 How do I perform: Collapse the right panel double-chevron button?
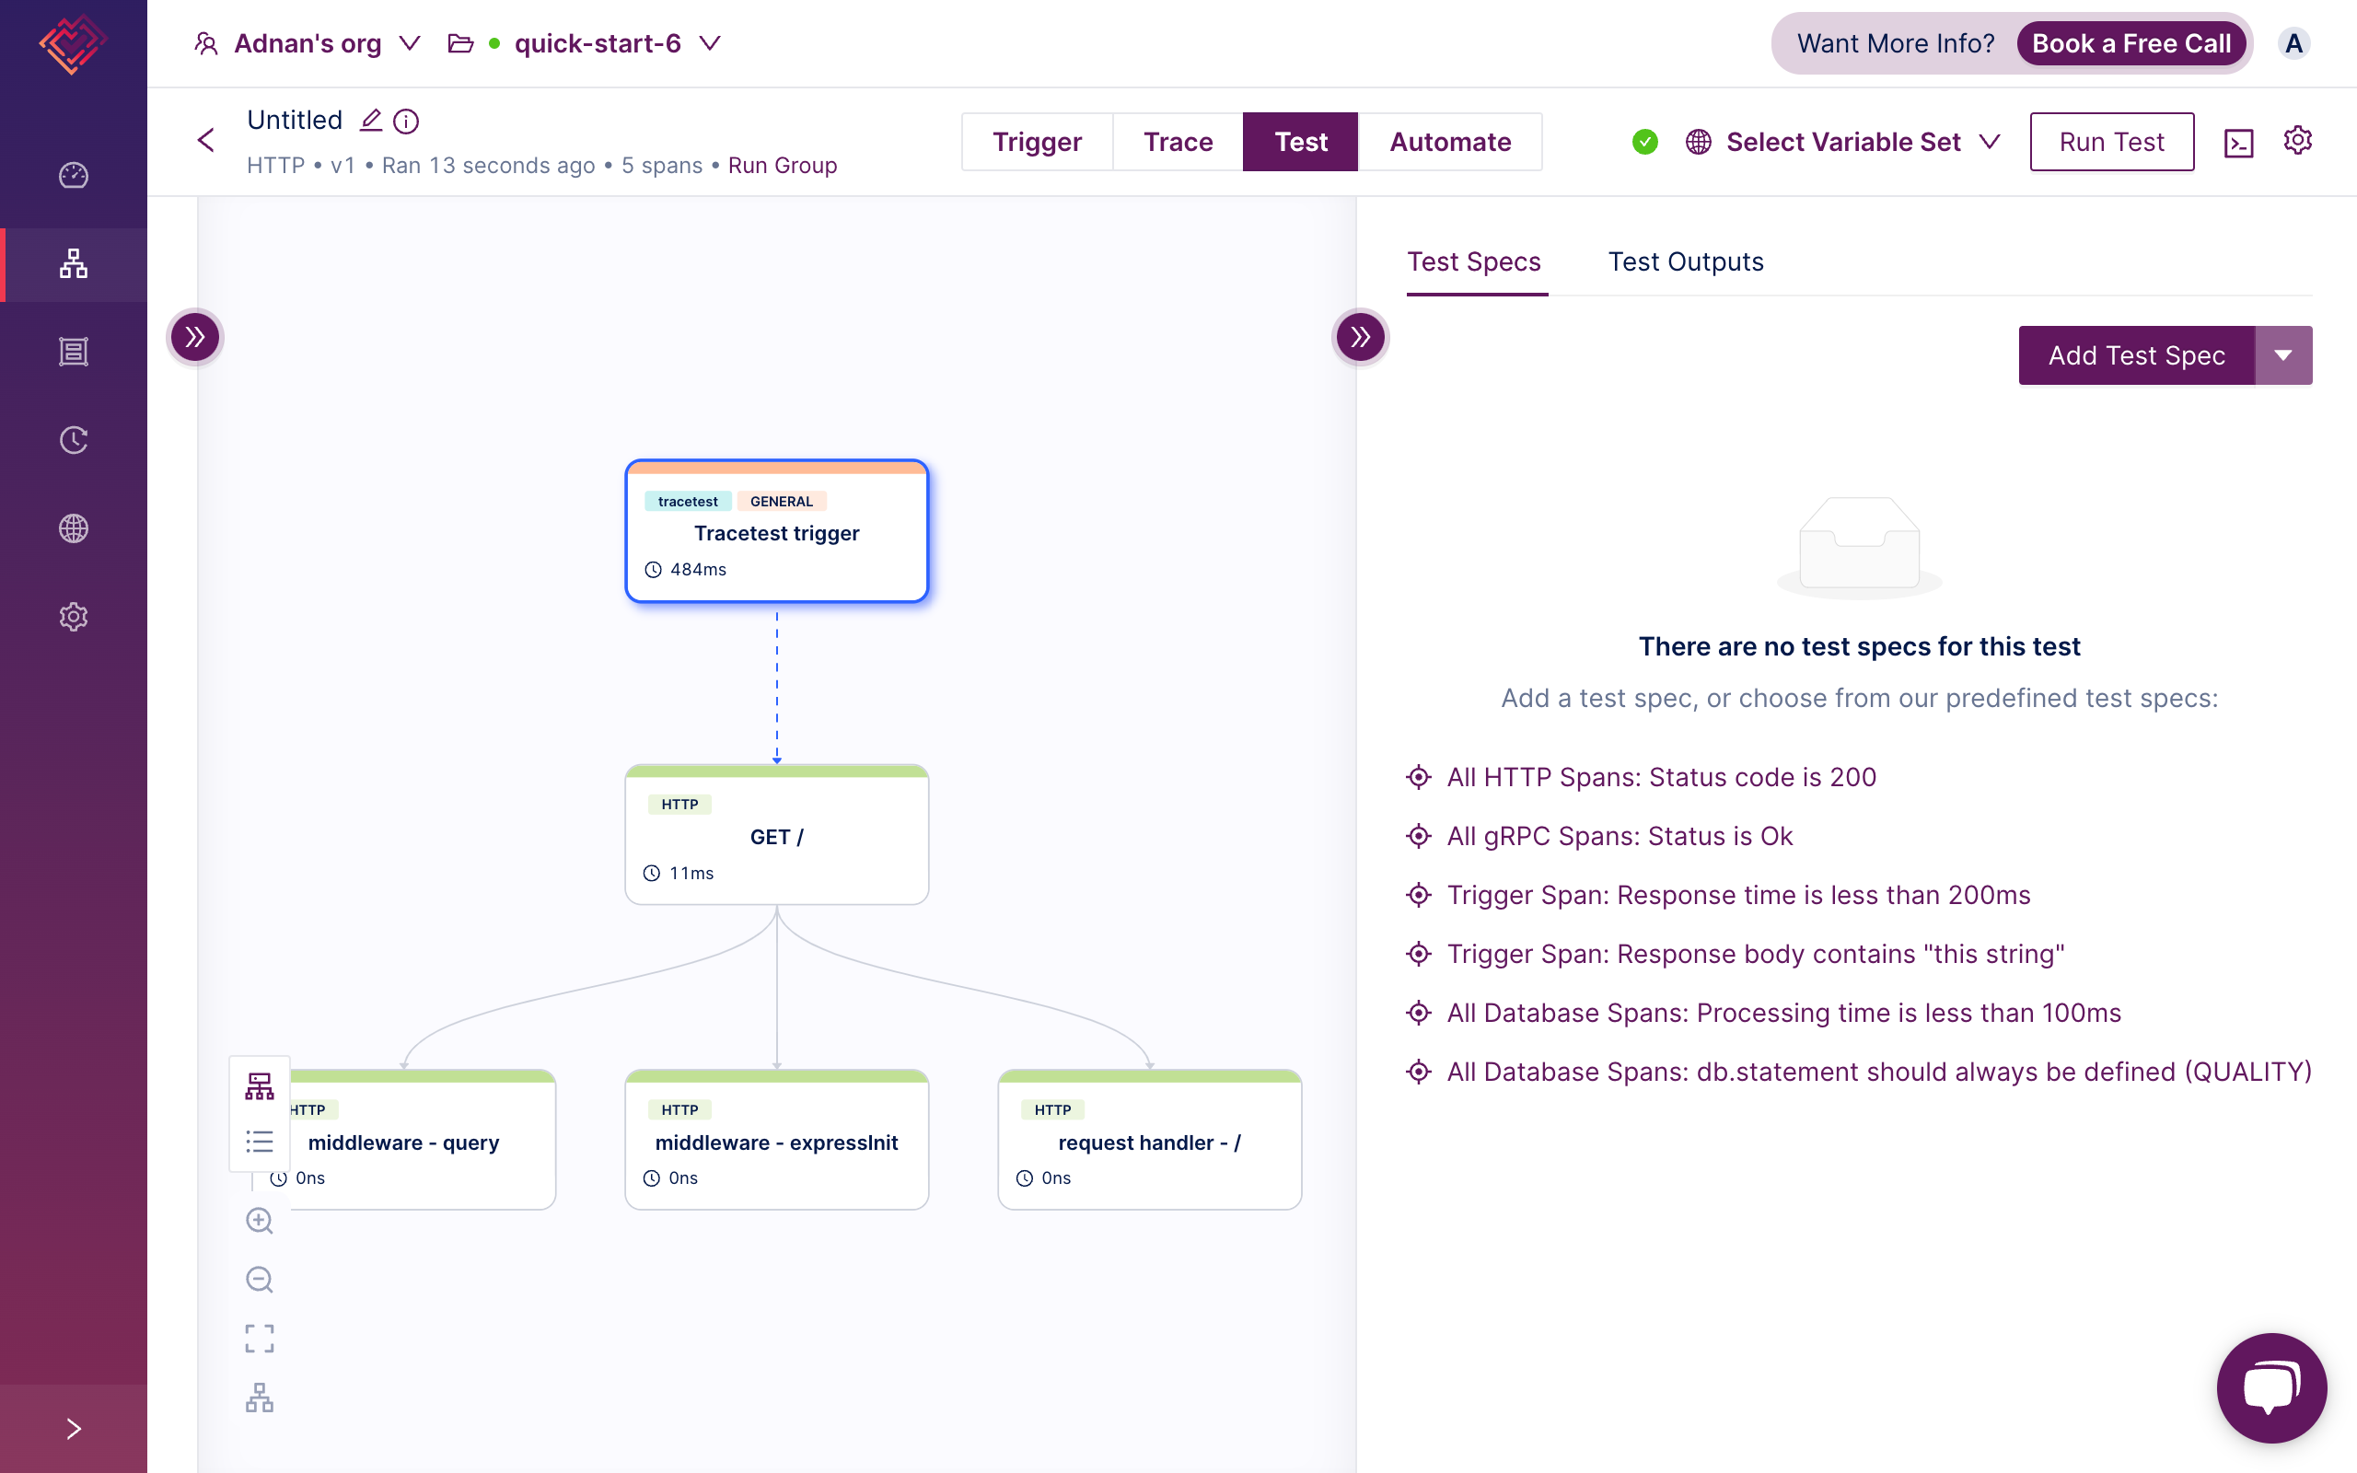1361,337
